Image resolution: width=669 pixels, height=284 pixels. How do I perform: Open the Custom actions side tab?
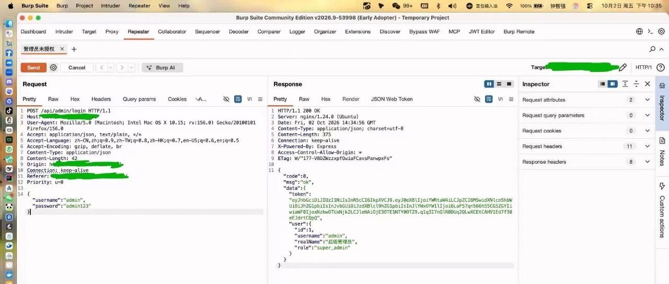click(662, 210)
